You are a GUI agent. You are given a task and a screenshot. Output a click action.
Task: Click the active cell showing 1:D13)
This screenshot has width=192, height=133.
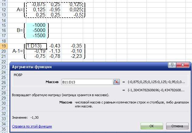(37, 46)
